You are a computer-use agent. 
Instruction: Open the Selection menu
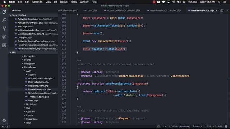click(37, 2)
